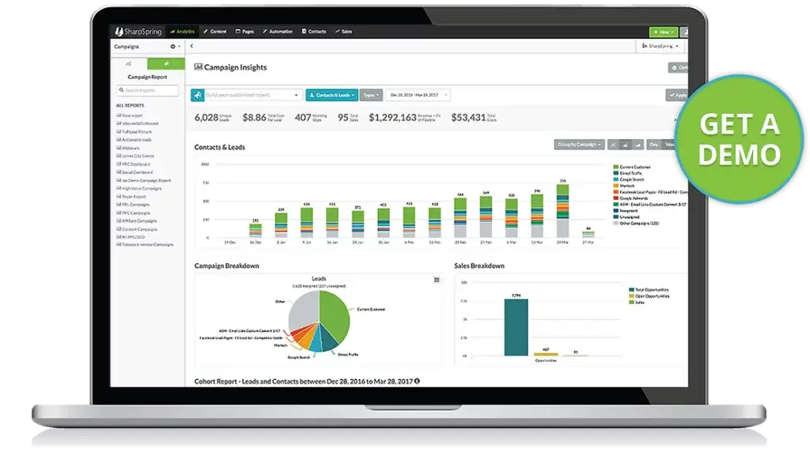
Task: Open the PPC Dashboard report
Action: point(133,164)
